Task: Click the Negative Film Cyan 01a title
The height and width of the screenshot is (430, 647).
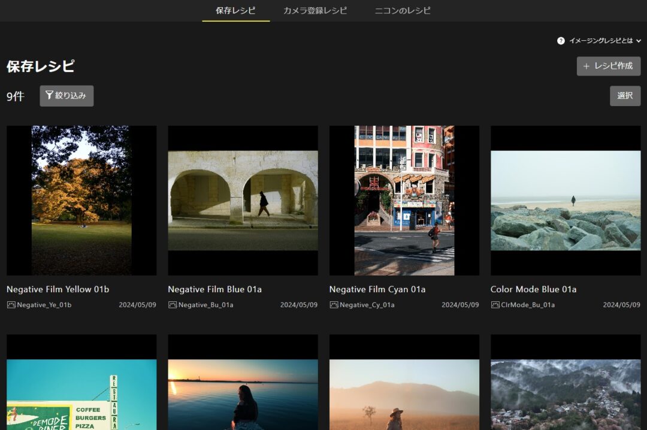Action: click(377, 289)
